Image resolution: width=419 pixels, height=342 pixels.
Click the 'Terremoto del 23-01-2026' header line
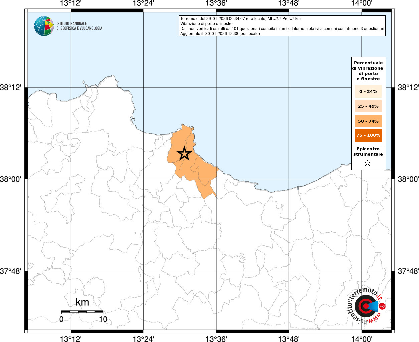(241, 19)
